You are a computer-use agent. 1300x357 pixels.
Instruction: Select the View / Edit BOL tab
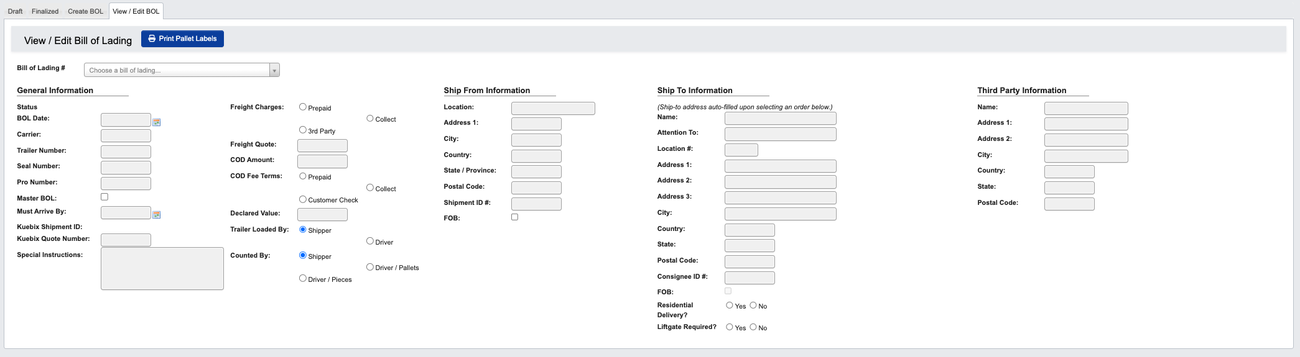[x=136, y=11]
